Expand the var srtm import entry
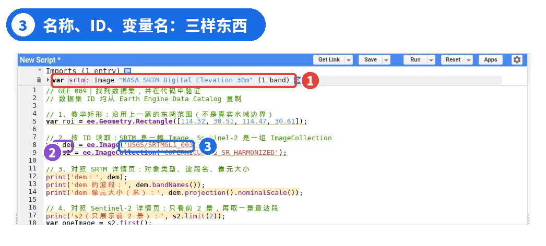 [48, 80]
